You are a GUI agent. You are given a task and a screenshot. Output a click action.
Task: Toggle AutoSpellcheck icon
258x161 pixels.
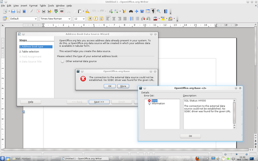(62, 11)
